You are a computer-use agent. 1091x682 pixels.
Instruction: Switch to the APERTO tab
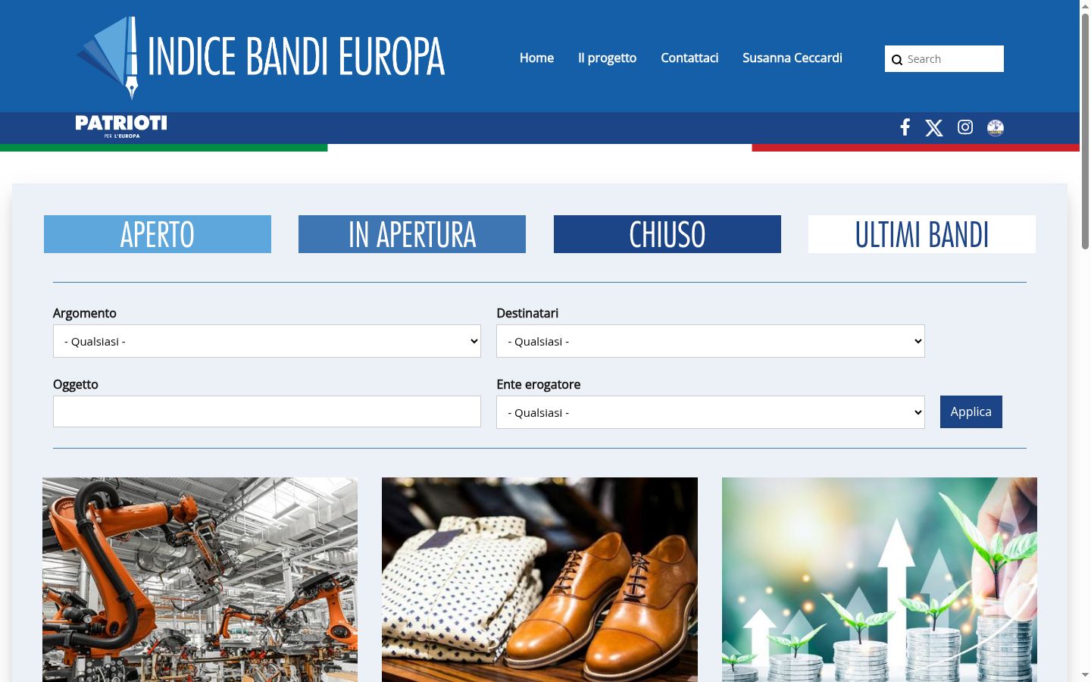158,234
